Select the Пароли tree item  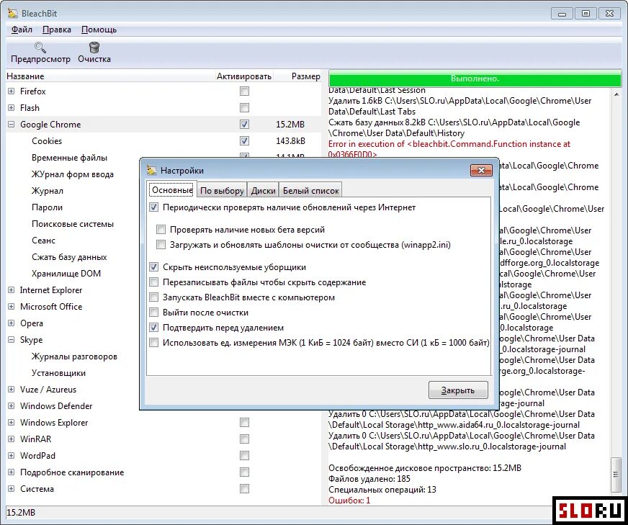[47, 207]
